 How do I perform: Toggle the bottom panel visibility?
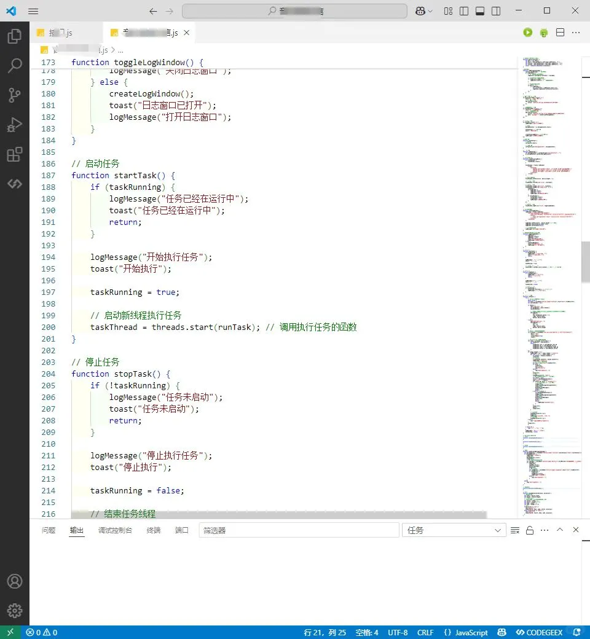480,11
